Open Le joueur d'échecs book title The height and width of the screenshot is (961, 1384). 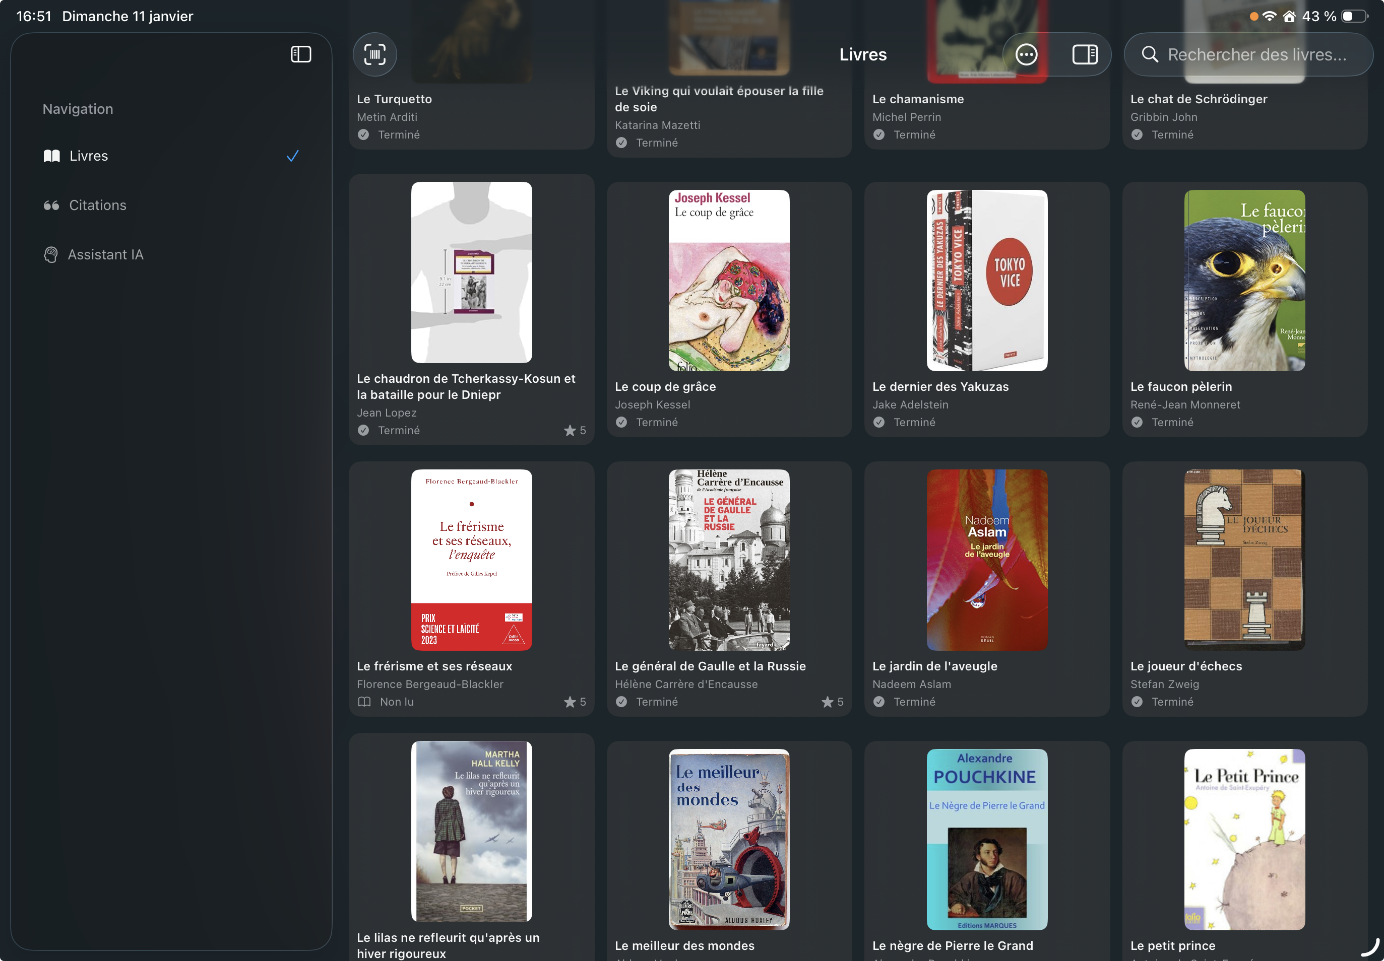tap(1186, 666)
